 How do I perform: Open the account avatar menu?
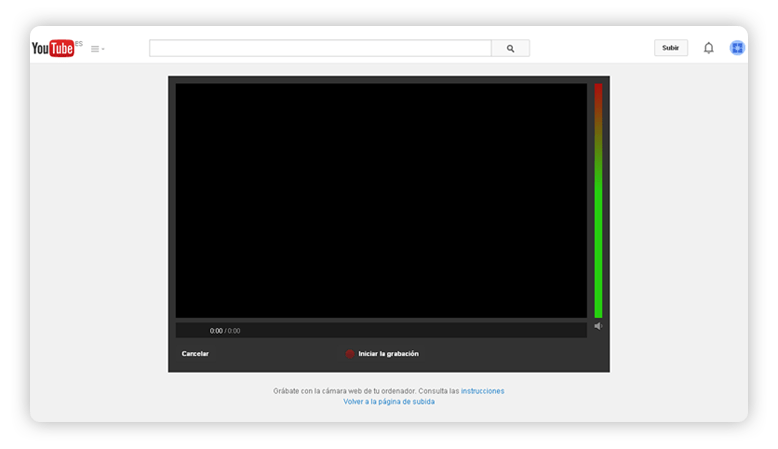point(737,48)
